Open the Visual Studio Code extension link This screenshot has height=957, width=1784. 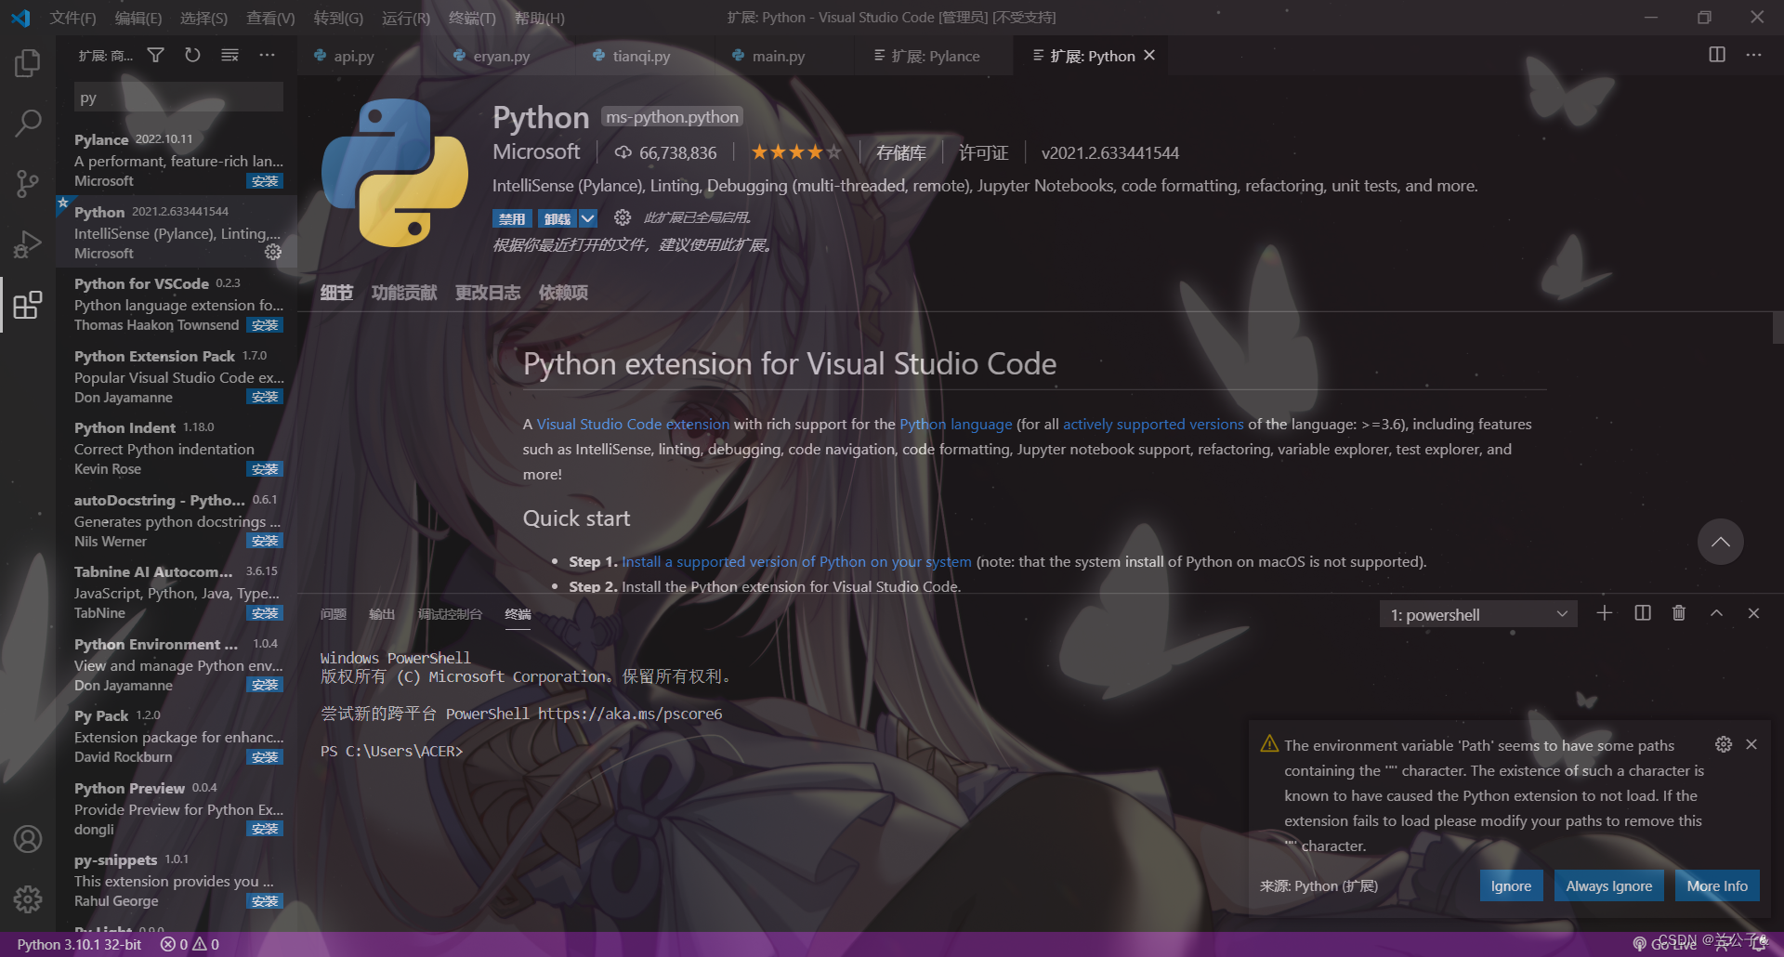click(633, 424)
